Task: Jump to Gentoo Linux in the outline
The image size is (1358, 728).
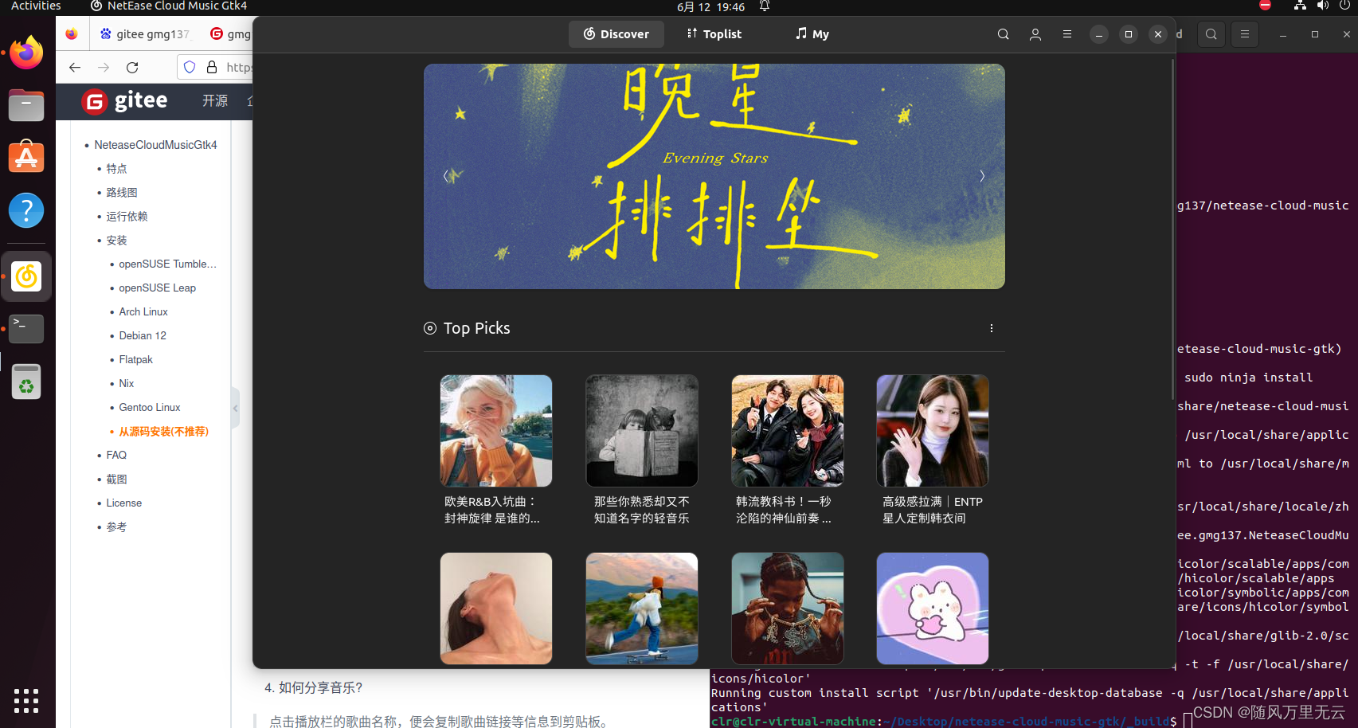Action: tap(150, 408)
